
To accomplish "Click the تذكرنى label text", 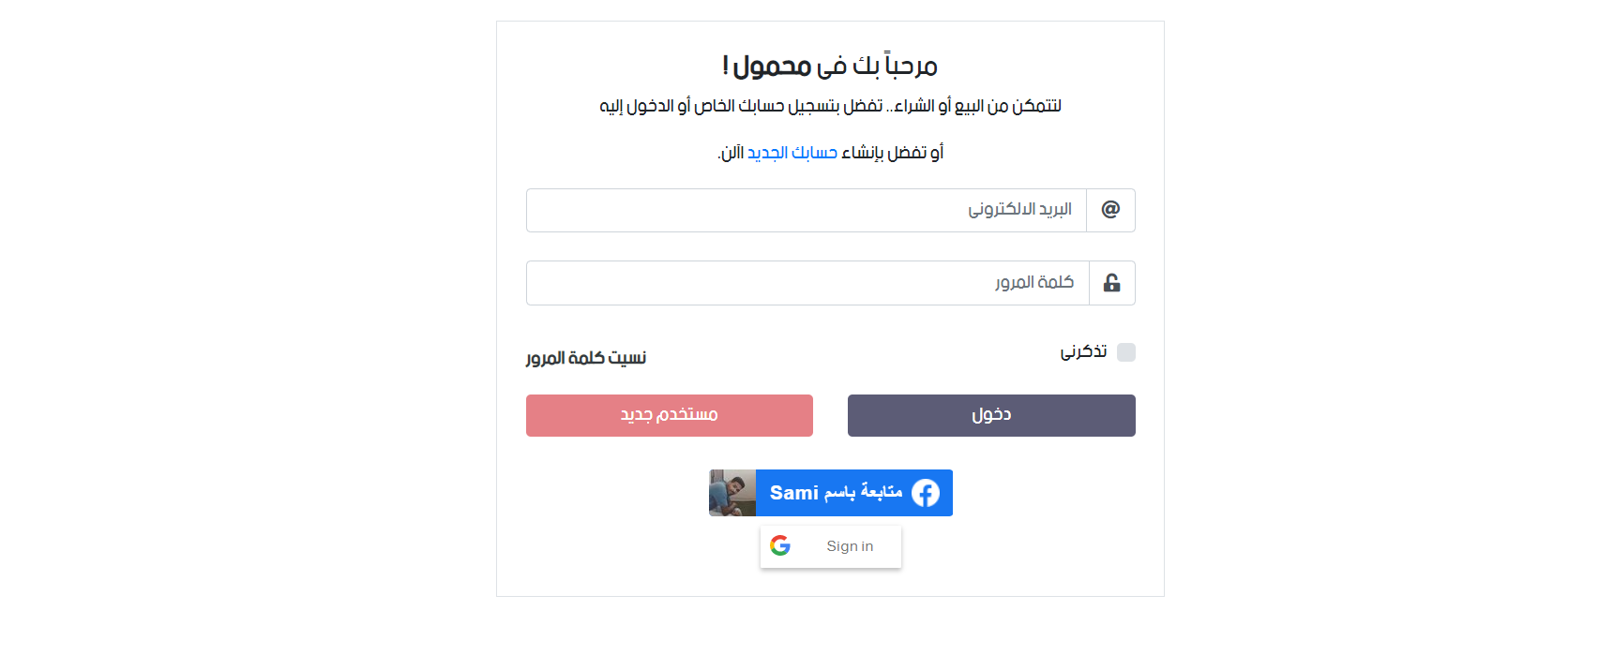I will click(x=1083, y=351).
